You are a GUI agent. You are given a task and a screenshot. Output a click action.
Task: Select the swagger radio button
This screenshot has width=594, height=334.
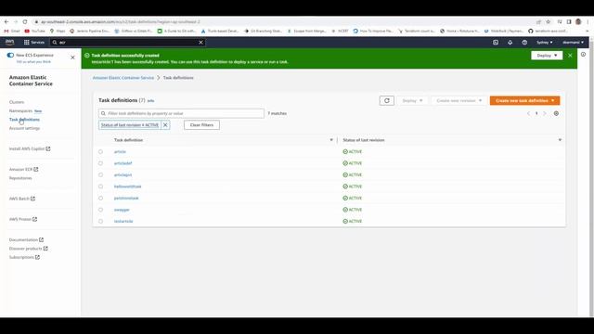point(100,210)
